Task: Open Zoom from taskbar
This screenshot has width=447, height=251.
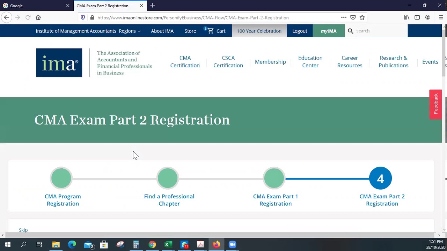Action: pyautogui.click(x=232, y=244)
